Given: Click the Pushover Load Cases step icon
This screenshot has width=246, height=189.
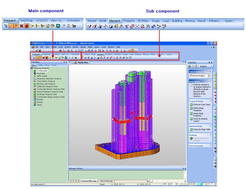Looking at the screenshot, I should pyautogui.click(x=191, y=105).
